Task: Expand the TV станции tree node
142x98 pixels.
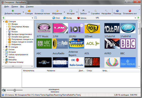Action: 4,47
